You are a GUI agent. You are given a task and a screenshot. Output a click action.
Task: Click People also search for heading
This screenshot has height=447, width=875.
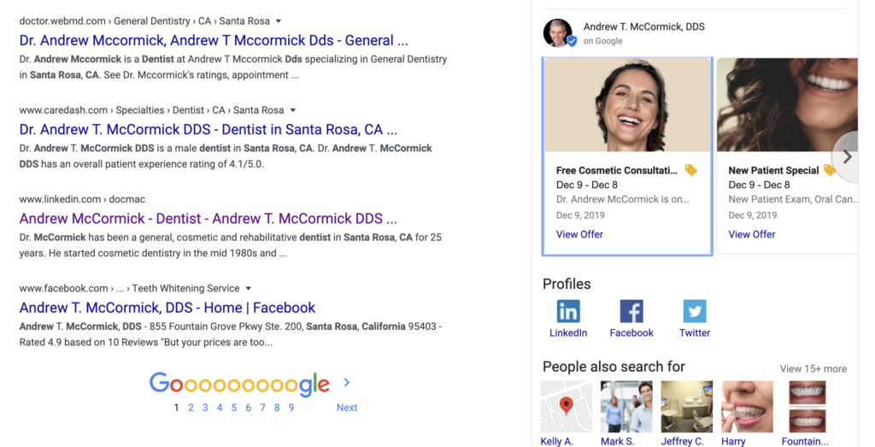pyautogui.click(x=614, y=367)
